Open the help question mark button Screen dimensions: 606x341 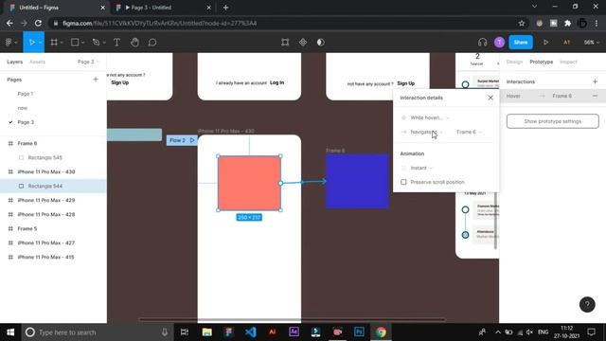click(587, 305)
